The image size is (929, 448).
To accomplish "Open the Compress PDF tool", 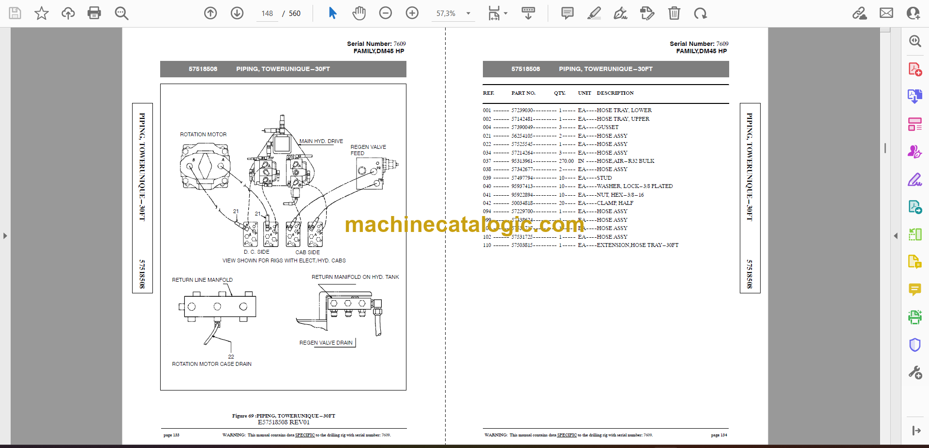I will (915, 235).
